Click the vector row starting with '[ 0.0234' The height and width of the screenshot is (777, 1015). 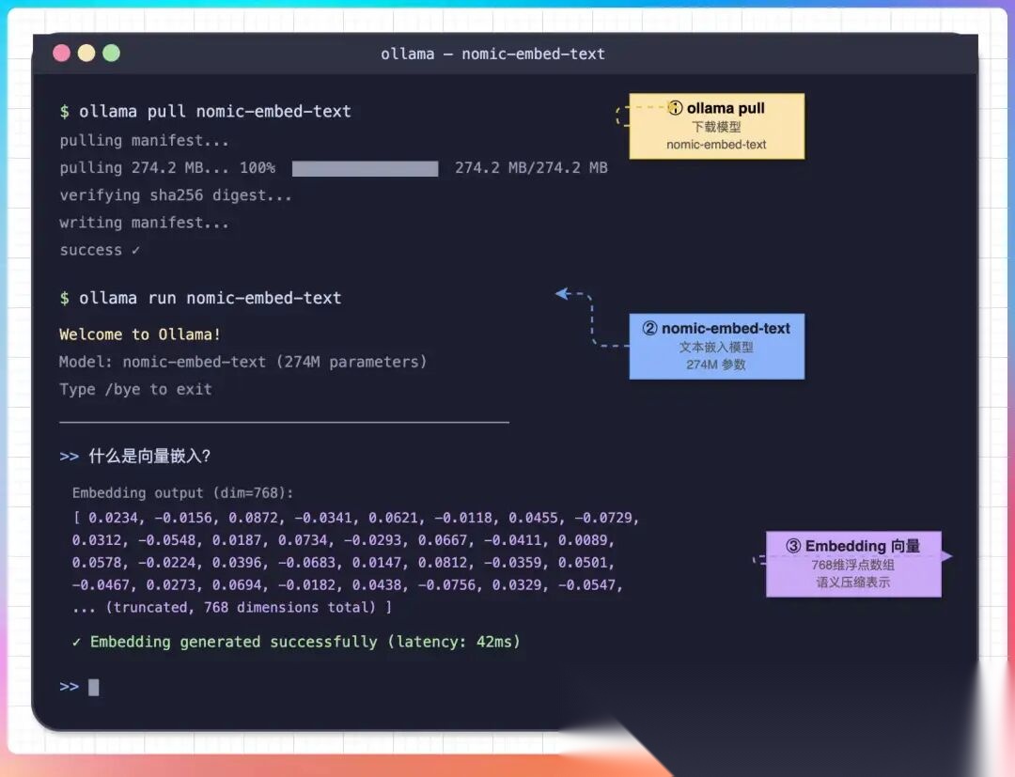coord(356,519)
